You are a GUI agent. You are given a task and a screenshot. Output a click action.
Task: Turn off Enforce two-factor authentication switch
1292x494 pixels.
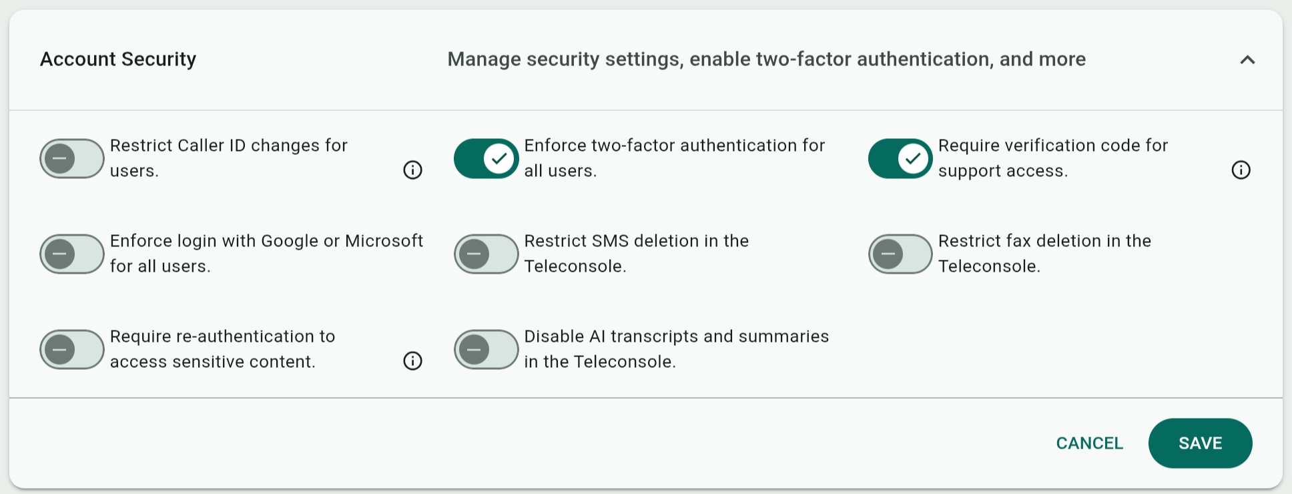[487, 158]
